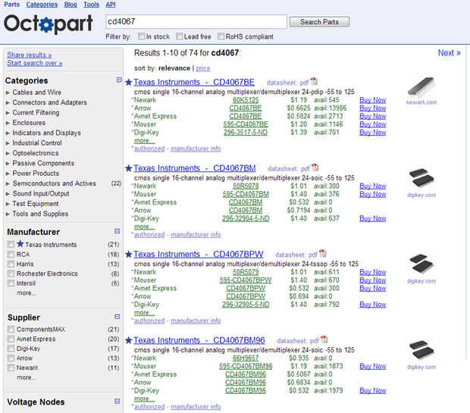Open the CD4067BM chip thumbnail image
The width and height of the screenshot is (470, 413).
coord(421,178)
